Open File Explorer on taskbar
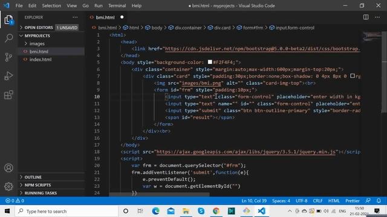 click(186, 211)
